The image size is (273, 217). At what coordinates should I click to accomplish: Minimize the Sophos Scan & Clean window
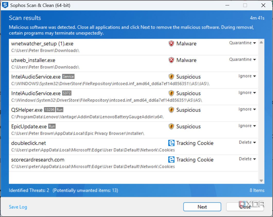point(227,5)
